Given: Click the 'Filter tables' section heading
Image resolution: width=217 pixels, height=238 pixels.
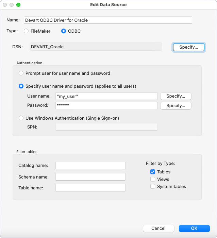Looking at the screenshot, I should [27, 152].
